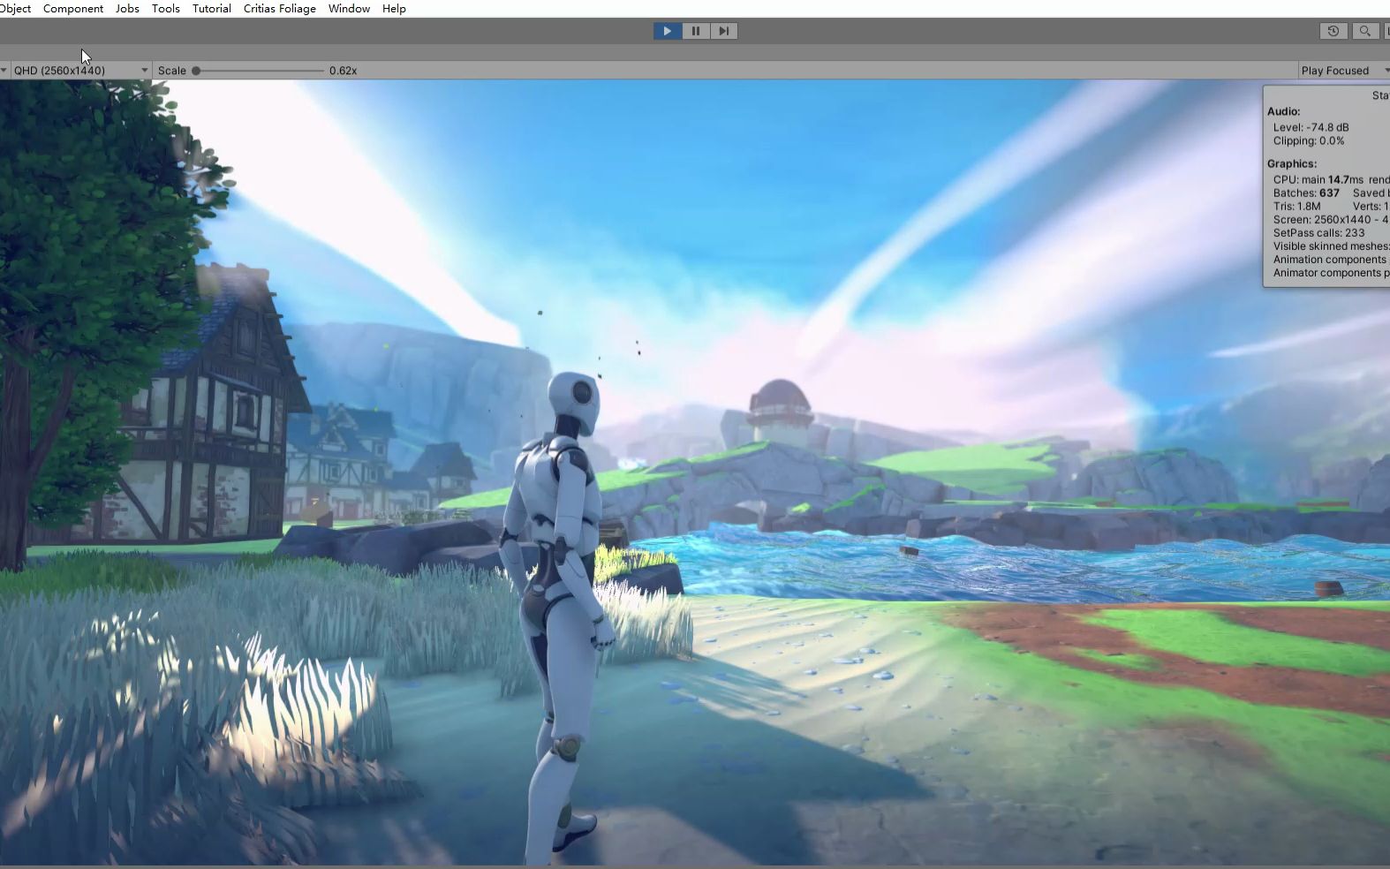The height and width of the screenshot is (869, 1390).
Task: Open the Undo History icon
Action: [x=1333, y=31]
